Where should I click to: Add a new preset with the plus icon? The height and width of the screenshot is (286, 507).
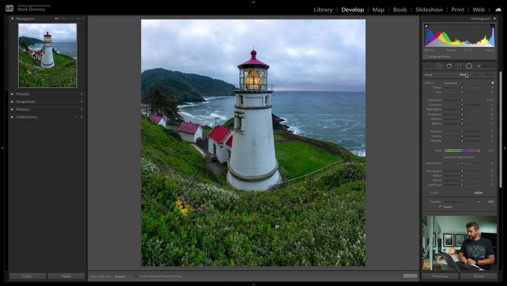pos(82,94)
